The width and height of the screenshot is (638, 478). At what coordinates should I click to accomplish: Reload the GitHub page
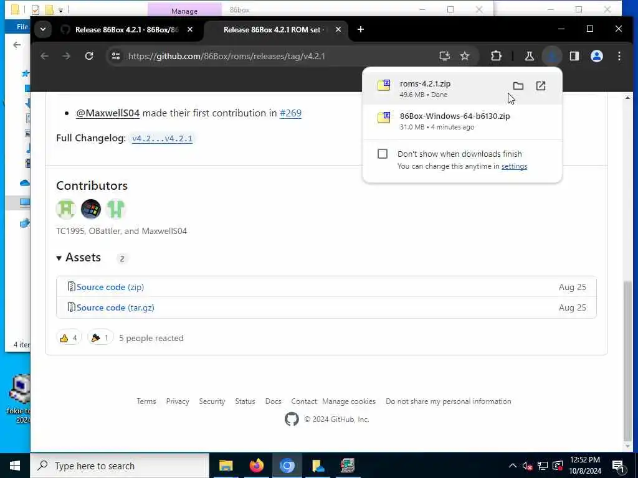[89, 56]
